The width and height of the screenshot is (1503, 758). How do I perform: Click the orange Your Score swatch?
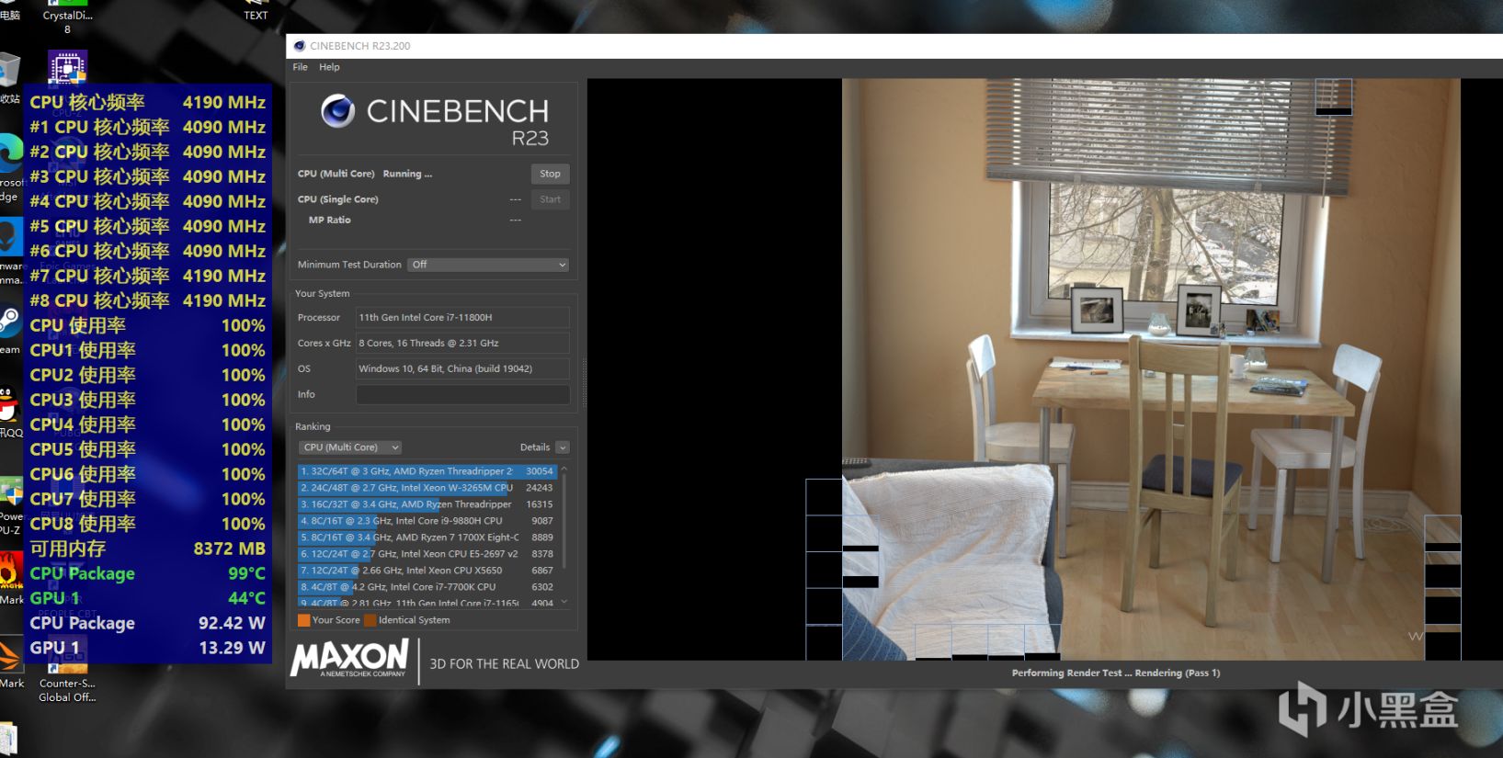coord(303,620)
